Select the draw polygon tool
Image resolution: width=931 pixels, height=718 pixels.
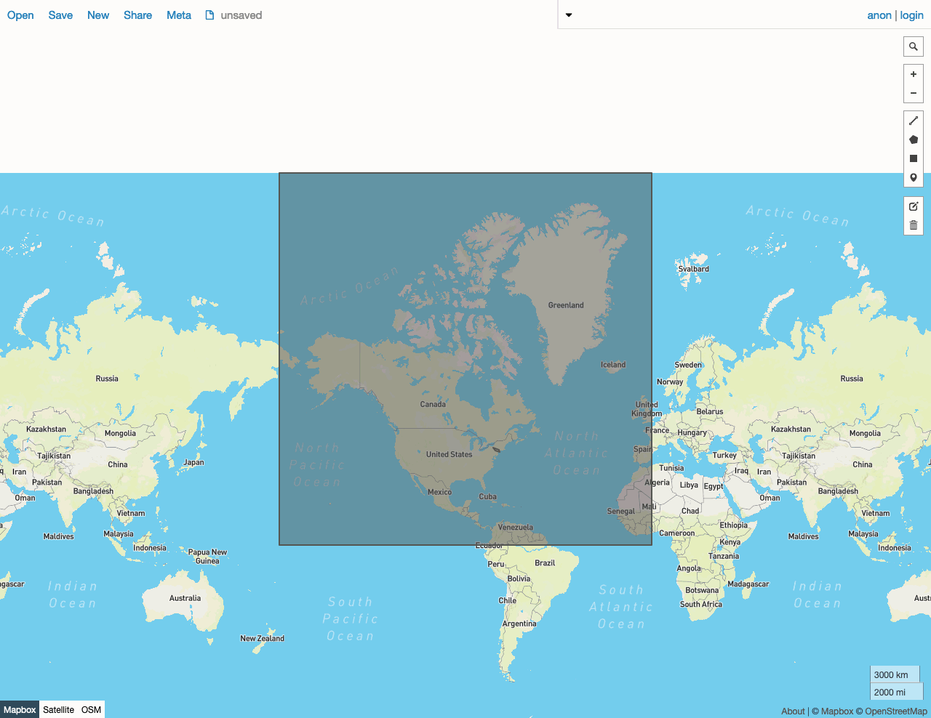tap(914, 140)
